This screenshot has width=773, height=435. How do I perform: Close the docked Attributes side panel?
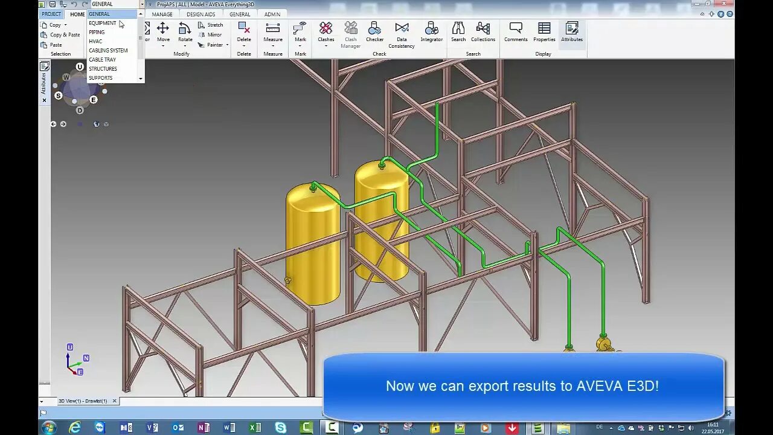point(43,100)
